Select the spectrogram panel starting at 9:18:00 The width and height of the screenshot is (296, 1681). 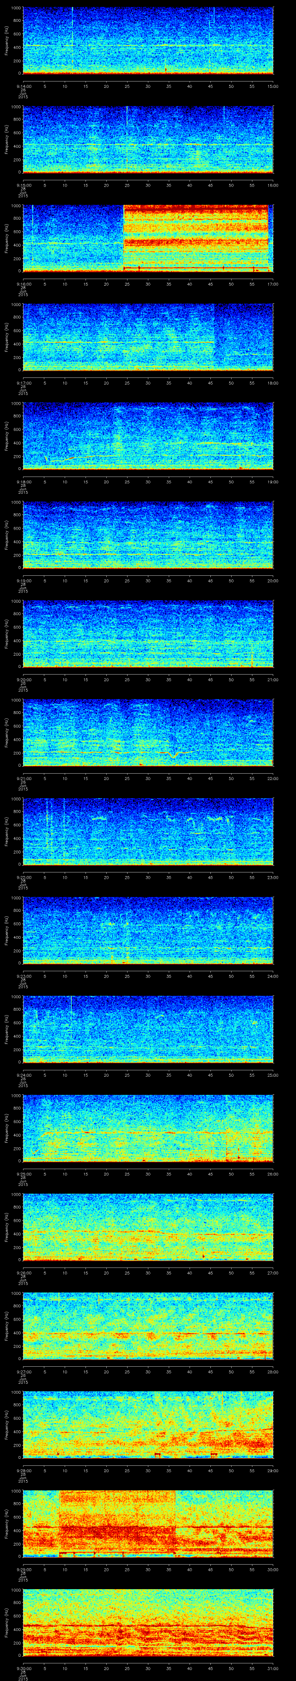click(148, 437)
